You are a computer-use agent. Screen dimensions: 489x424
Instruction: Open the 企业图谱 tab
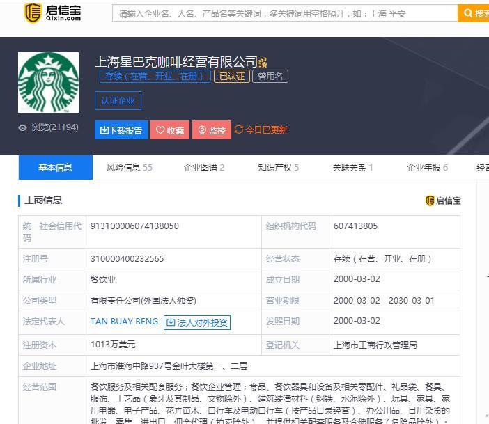pos(204,167)
